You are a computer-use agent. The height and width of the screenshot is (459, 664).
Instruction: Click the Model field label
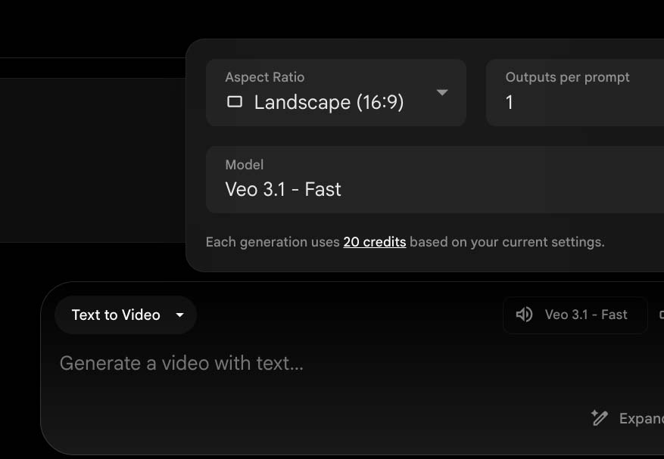pyautogui.click(x=244, y=164)
